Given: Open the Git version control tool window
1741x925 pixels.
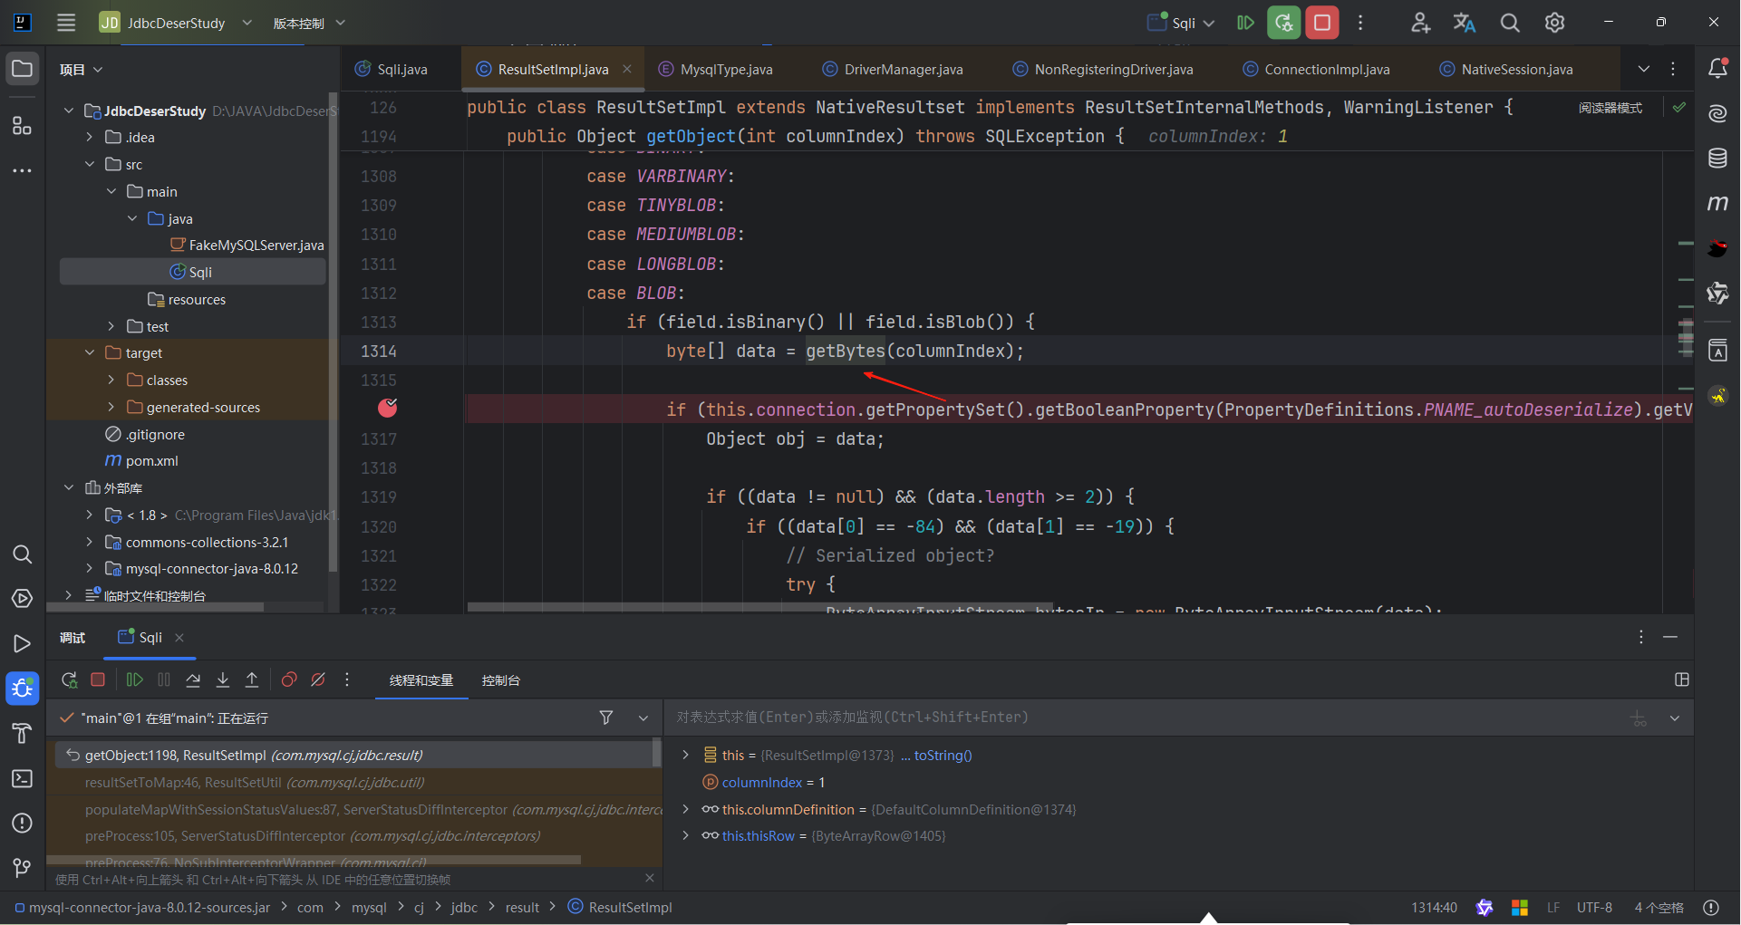Looking at the screenshot, I should point(23,868).
